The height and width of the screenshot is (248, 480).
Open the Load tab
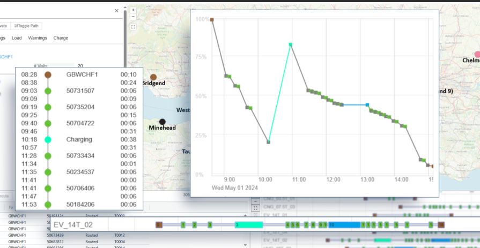coord(17,38)
